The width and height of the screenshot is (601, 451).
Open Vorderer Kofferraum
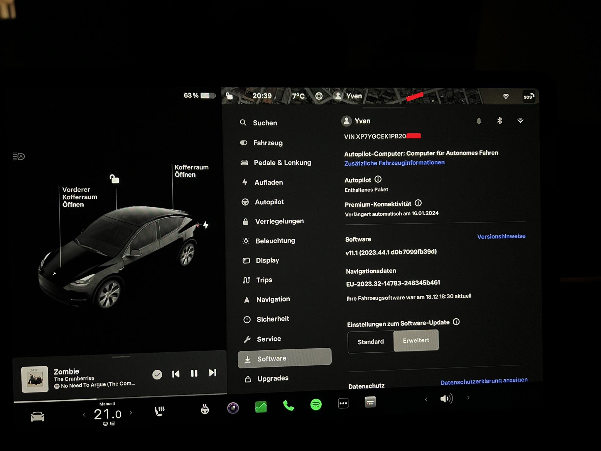[80, 197]
